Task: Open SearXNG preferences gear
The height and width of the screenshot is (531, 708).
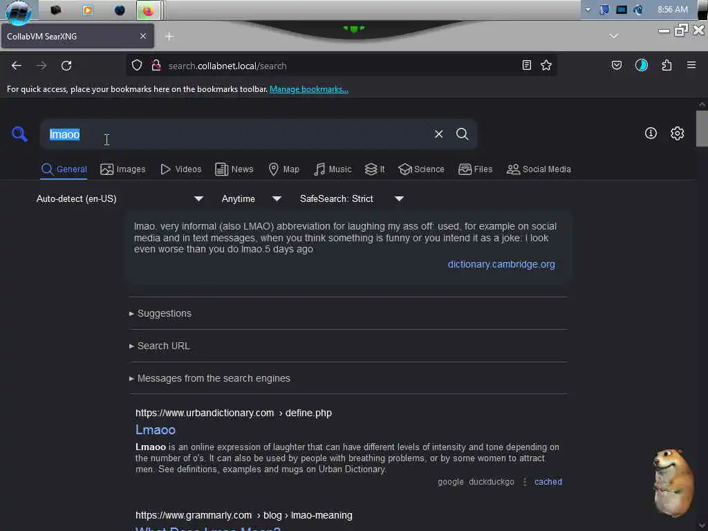Action: click(677, 133)
